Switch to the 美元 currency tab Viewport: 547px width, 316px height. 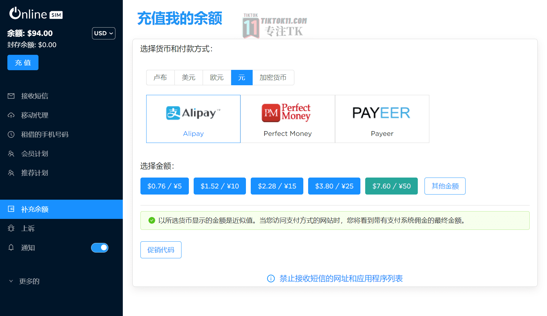[189, 78]
